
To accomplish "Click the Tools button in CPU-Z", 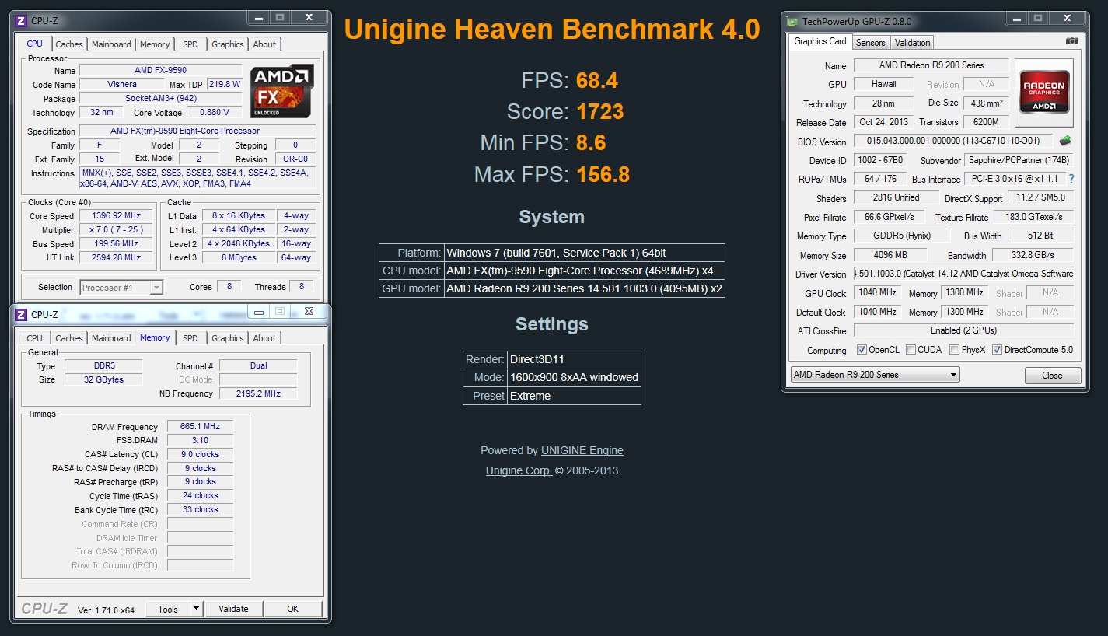I will coord(168,609).
